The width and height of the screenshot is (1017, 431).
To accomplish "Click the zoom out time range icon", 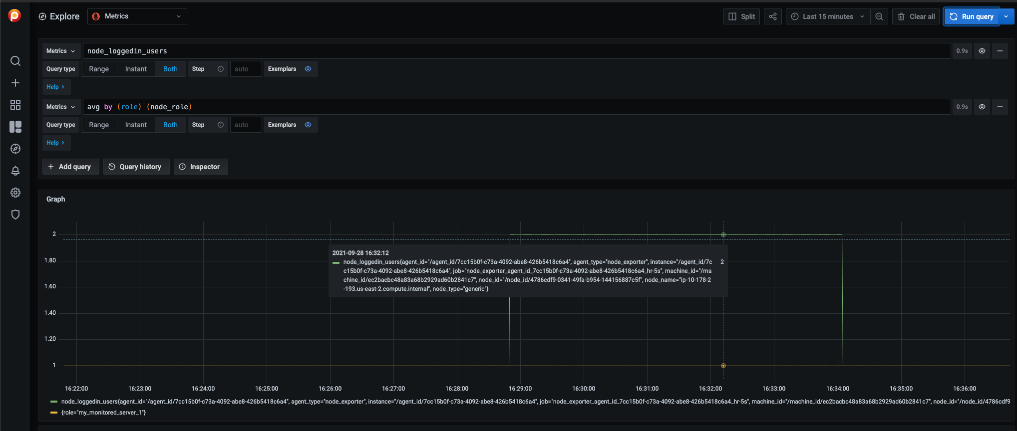I will tap(879, 16).
